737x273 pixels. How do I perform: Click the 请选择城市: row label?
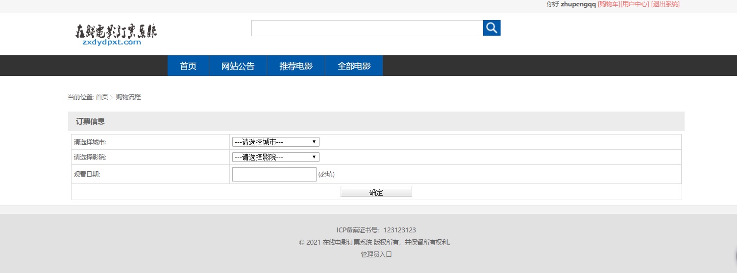(x=90, y=142)
